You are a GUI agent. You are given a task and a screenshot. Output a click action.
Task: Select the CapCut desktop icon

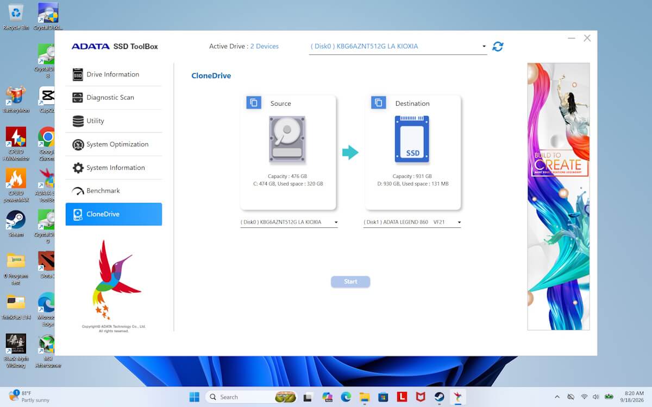(x=47, y=100)
